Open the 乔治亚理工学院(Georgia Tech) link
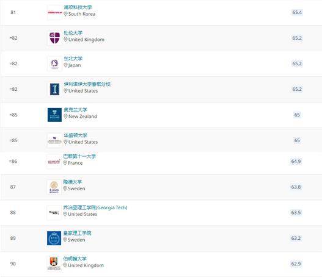This screenshot has height=277, width=322. click(95, 207)
